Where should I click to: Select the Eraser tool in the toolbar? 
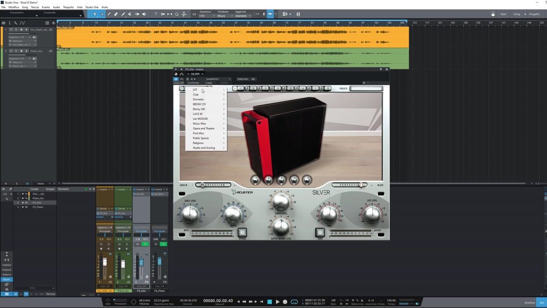coord(116,14)
